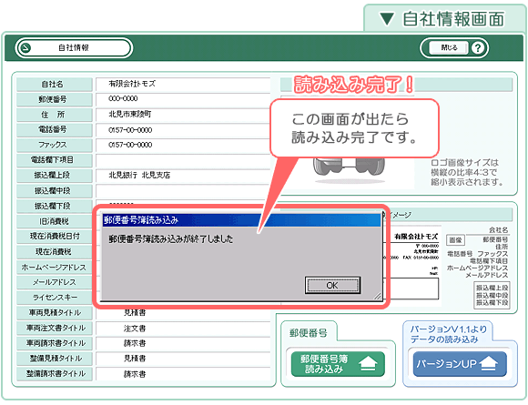
Task: Click the upload arrow icon on 郵便番号簿読み込み
Action: pyautogui.click(x=368, y=364)
